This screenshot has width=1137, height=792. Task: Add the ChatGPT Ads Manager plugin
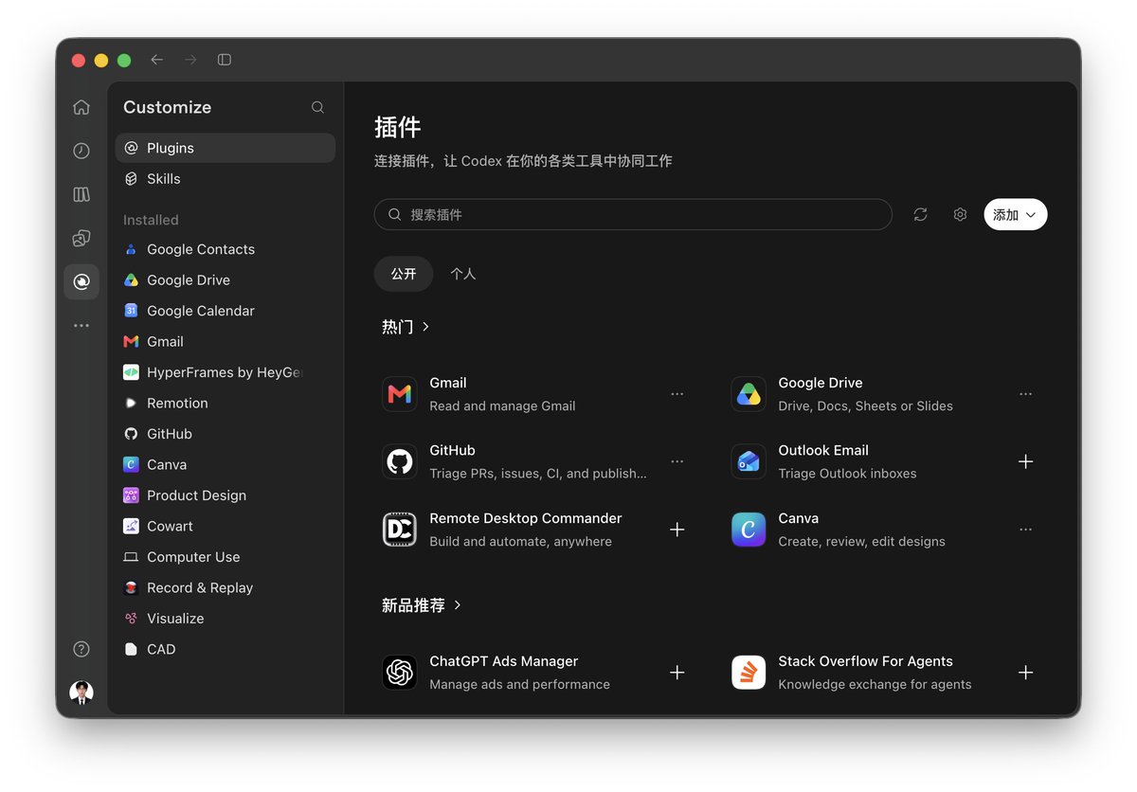[x=677, y=673]
